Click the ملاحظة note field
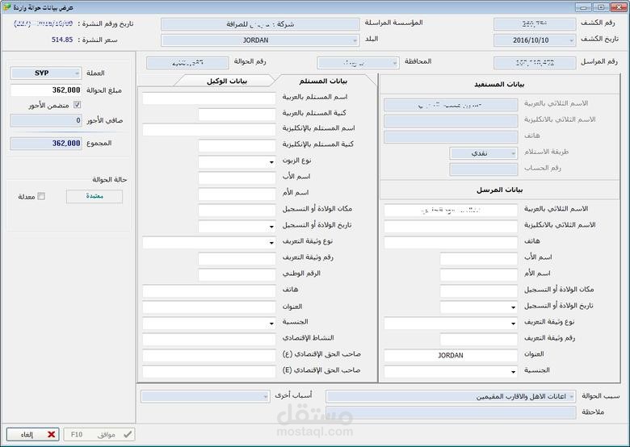 [x=451, y=412]
